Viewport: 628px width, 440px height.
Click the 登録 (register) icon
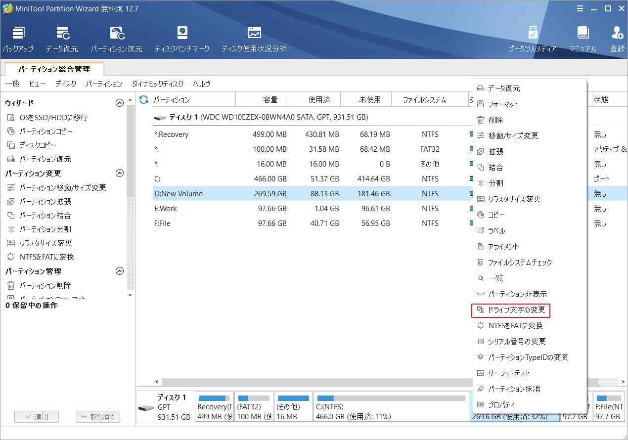tap(617, 39)
